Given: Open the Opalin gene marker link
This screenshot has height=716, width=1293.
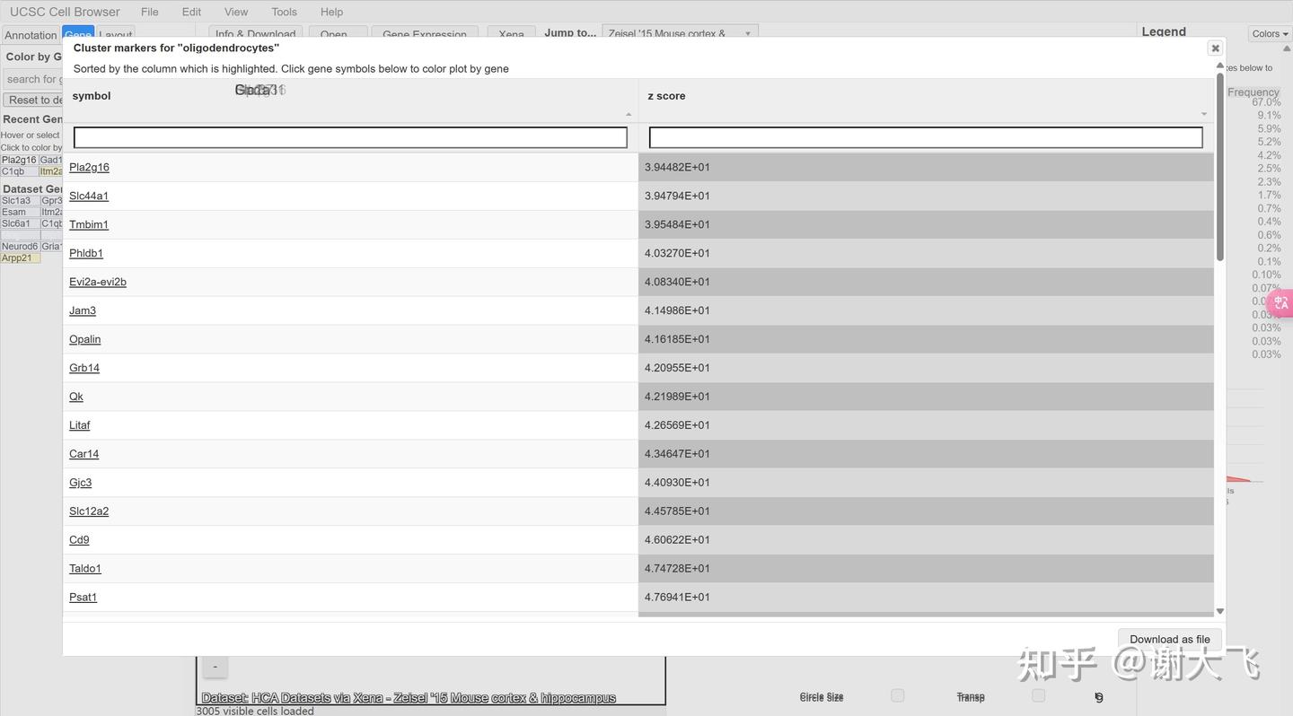Looking at the screenshot, I should click(84, 339).
